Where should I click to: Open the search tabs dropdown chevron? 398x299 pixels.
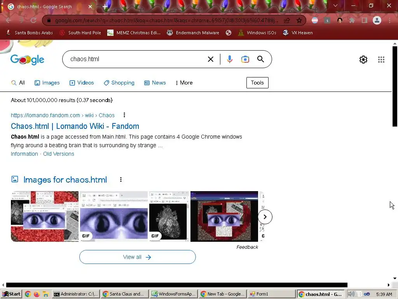335,5
